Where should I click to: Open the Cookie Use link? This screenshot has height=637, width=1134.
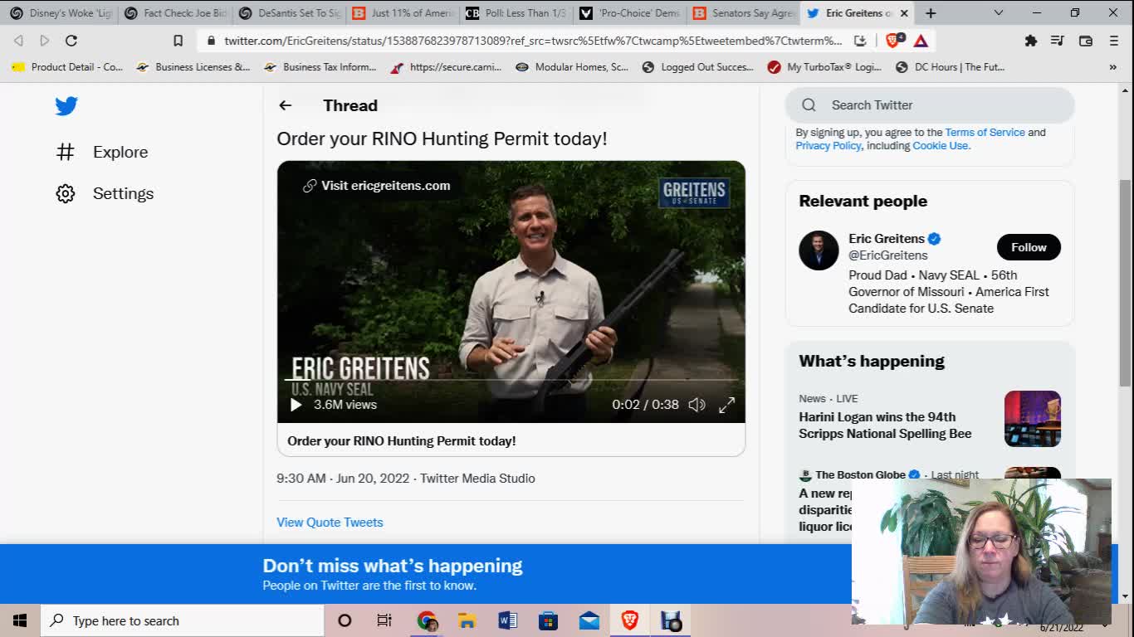click(x=941, y=145)
